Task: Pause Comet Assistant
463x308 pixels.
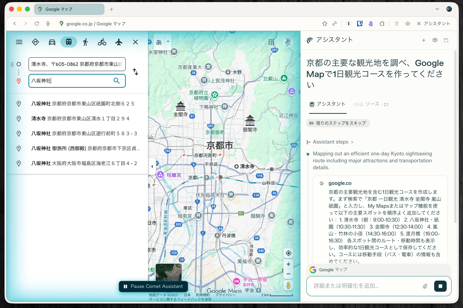Action: [x=153, y=286]
